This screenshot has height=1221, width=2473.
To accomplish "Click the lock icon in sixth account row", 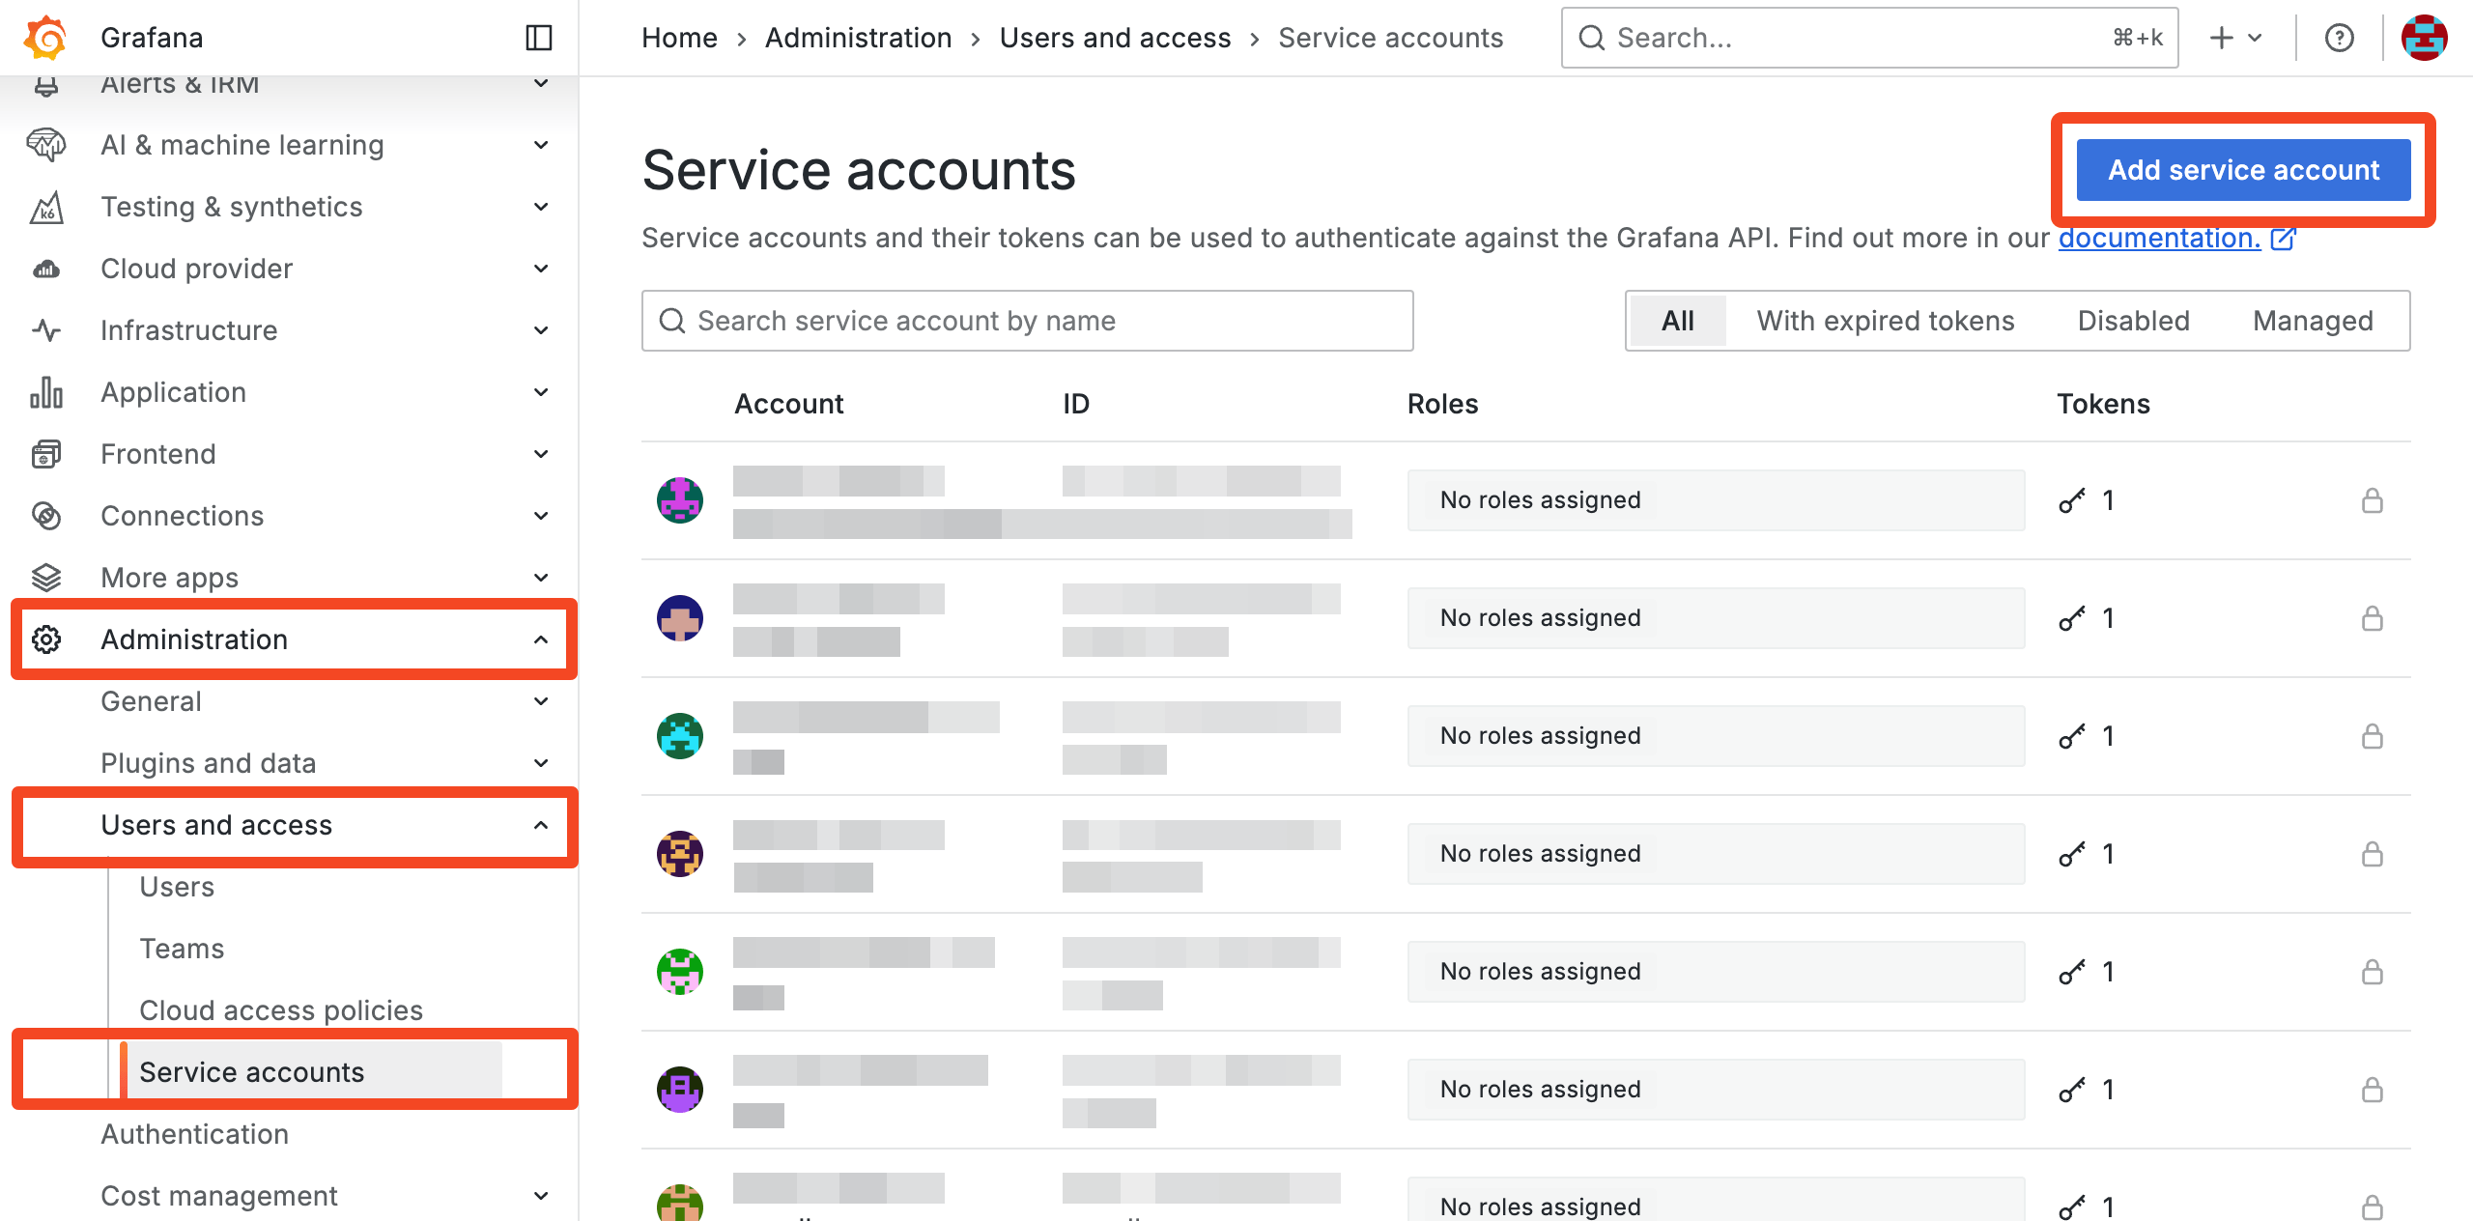I will (x=2373, y=1090).
